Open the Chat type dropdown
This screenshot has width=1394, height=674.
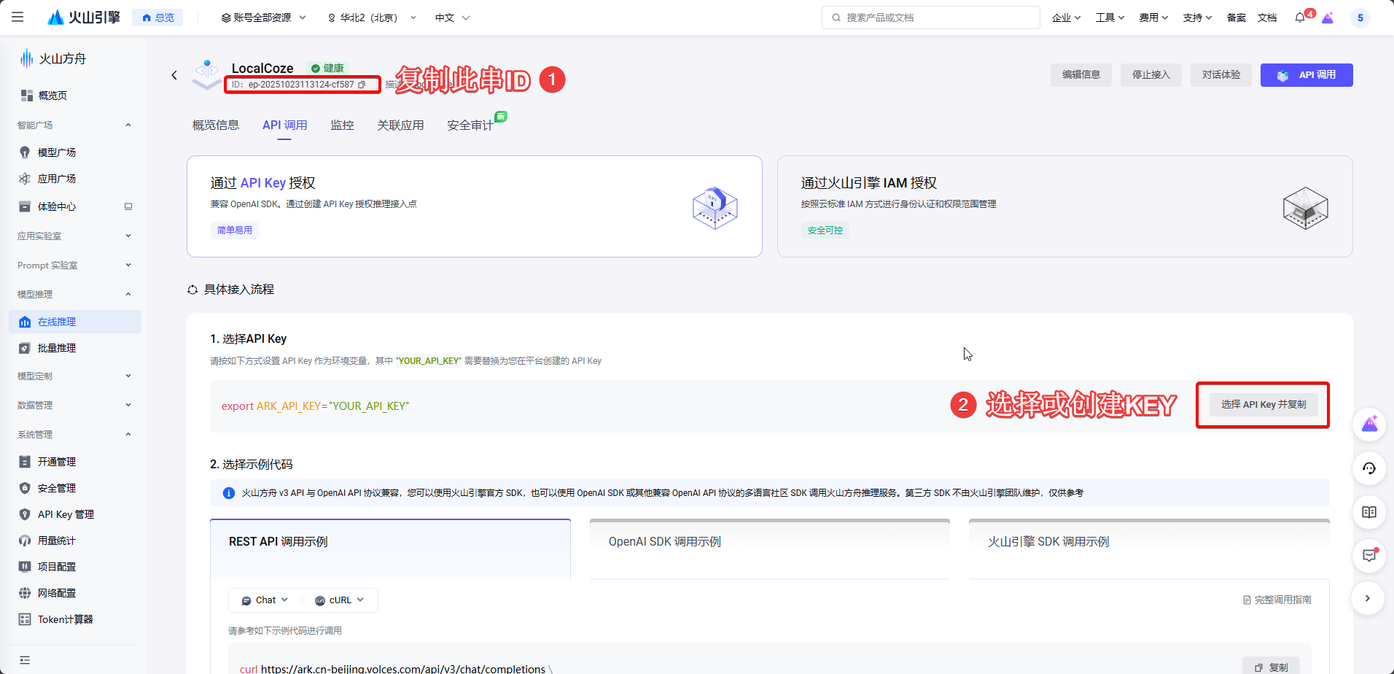tap(265, 600)
